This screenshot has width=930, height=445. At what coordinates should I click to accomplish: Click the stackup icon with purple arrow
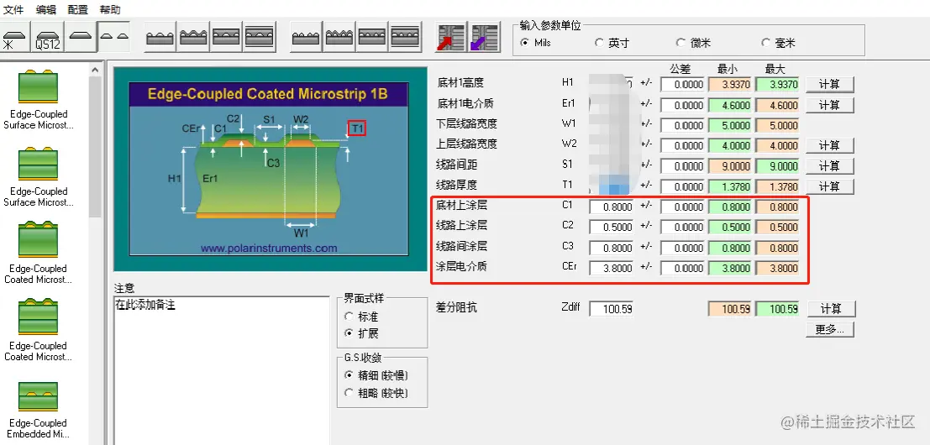pos(485,38)
